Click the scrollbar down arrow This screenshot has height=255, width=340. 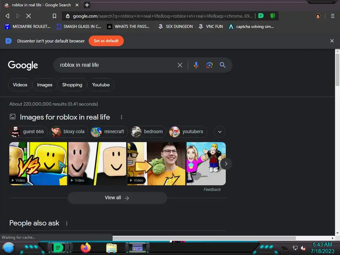[337, 233]
